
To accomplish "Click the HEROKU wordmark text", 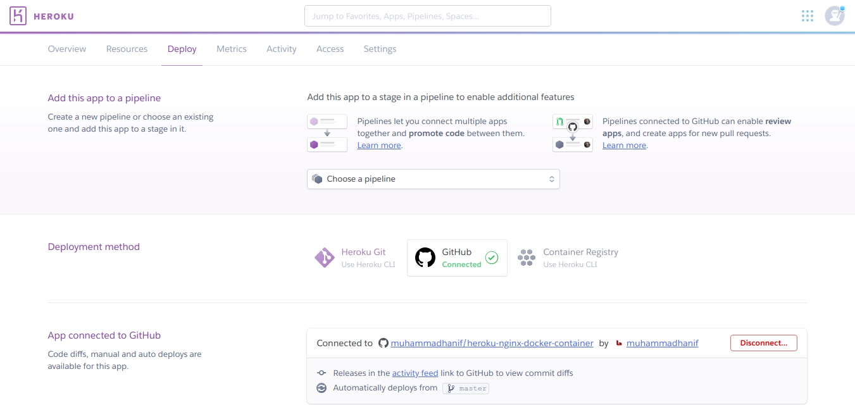I will tap(53, 16).
